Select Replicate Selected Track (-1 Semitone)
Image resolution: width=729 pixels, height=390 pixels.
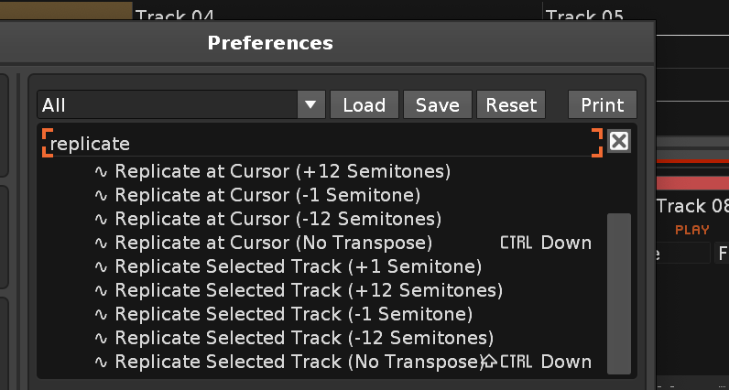point(293,314)
